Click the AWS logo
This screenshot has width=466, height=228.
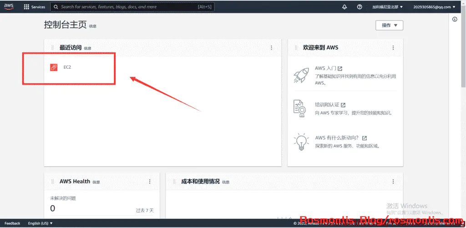[9, 6]
